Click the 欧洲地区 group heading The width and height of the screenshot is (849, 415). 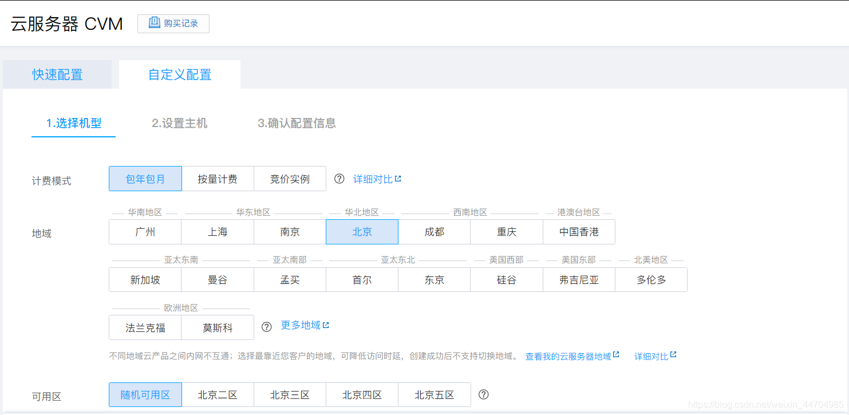tap(181, 308)
